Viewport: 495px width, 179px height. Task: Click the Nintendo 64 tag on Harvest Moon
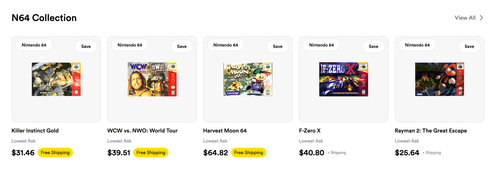(226, 45)
